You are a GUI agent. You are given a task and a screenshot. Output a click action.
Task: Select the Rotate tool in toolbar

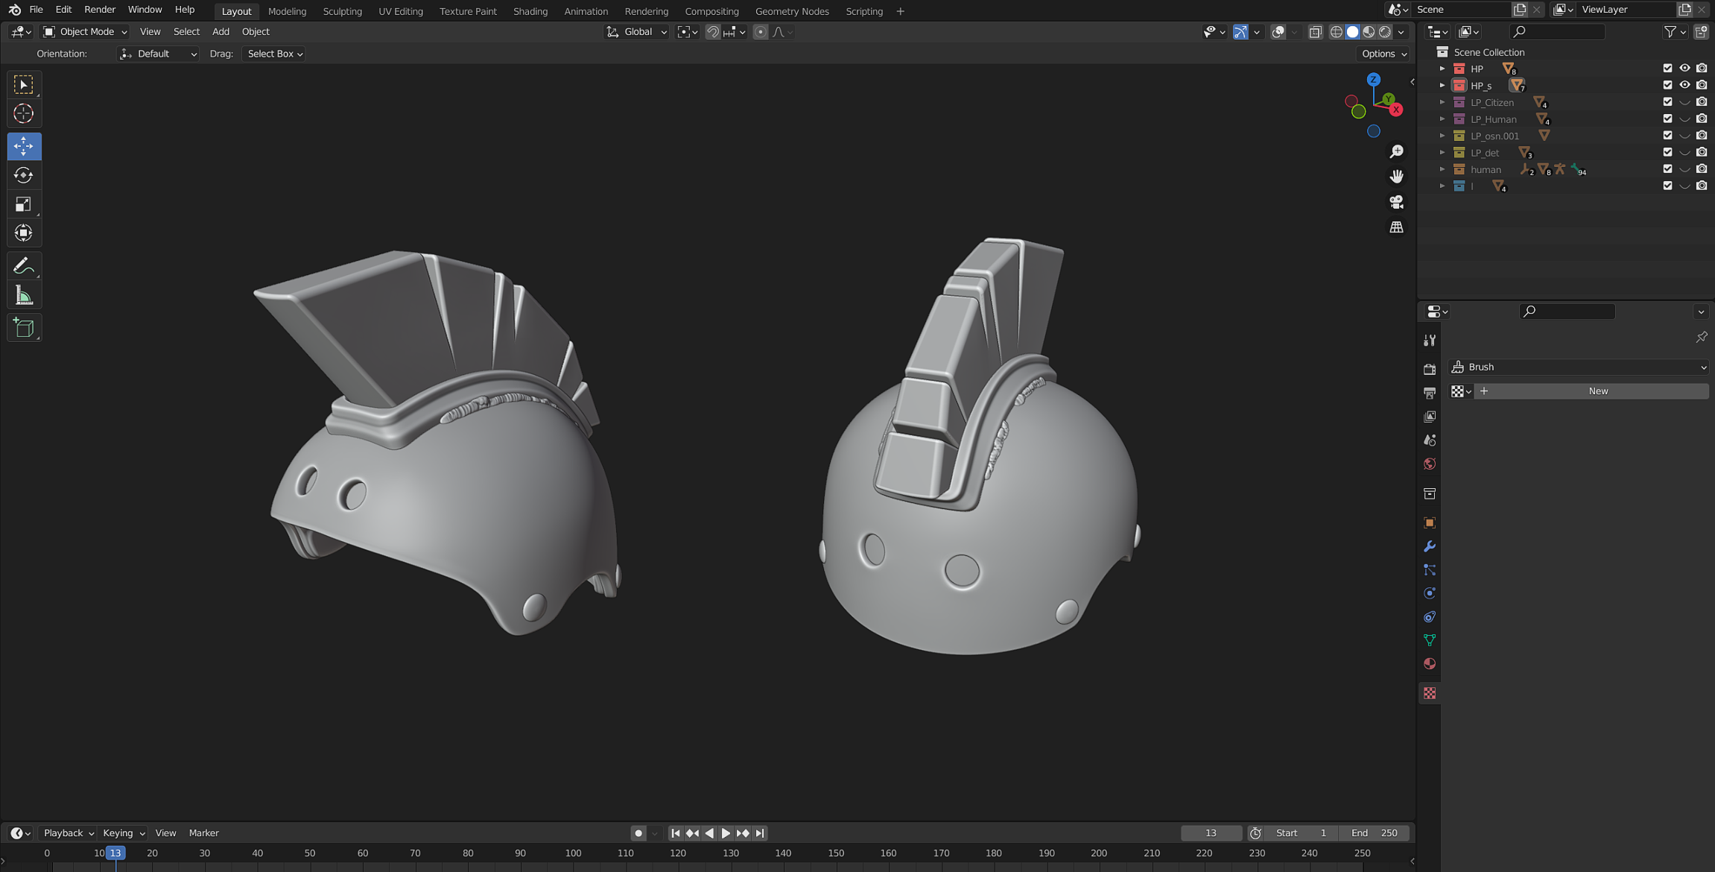pyautogui.click(x=24, y=175)
